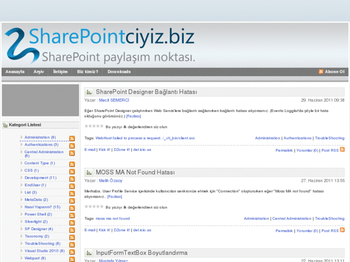Viewport: 350px width, 262px height.
Task: Click RSS icon beside Abone Ol
Action: [x=321, y=72]
